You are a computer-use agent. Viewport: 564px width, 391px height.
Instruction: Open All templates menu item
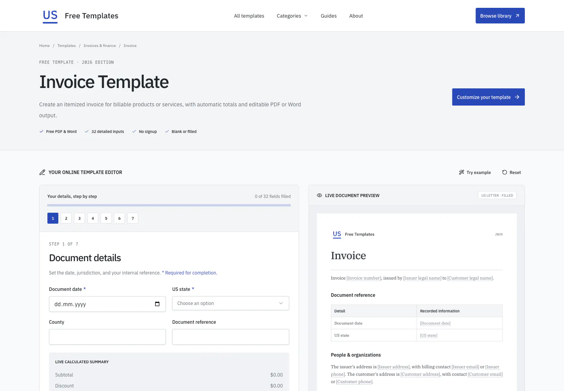249,16
